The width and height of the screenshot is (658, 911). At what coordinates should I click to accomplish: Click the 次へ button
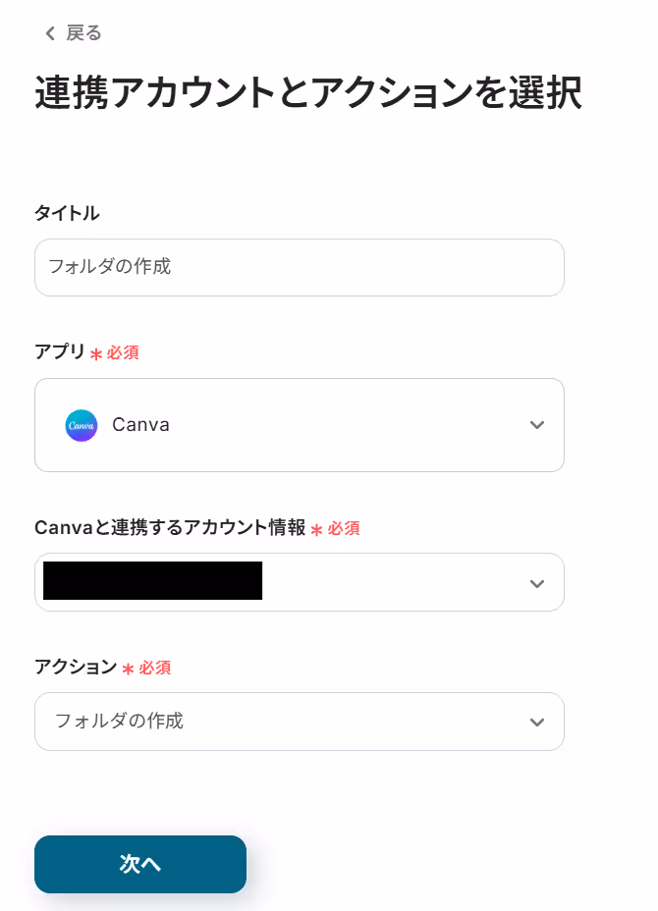tap(140, 864)
